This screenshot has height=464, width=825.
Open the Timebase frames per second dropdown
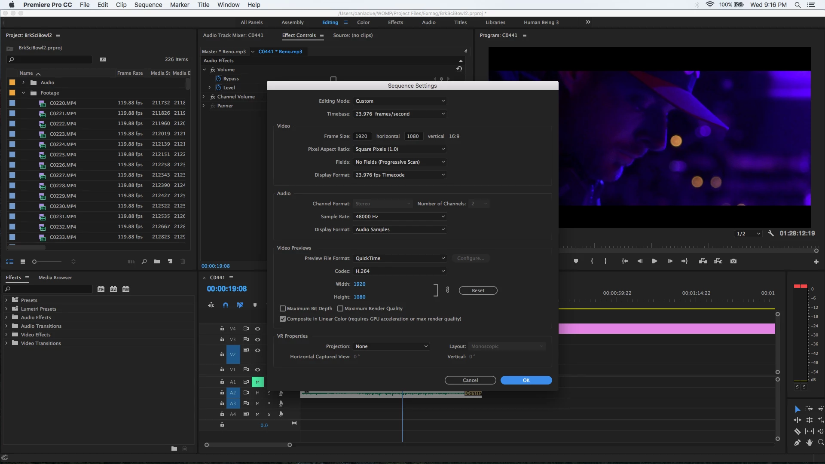(400, 114)
